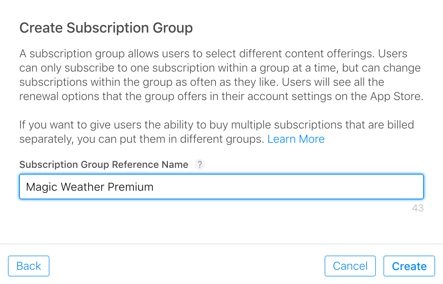Image resolution: width=443 pixels, height=284 pixels.
Task: Click the words renewal options in description
Action: (x=59, y=96)
